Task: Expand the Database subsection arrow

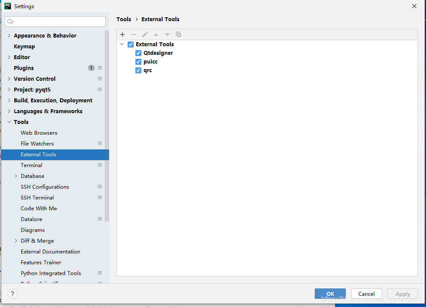Action: (x=16, y=176)
